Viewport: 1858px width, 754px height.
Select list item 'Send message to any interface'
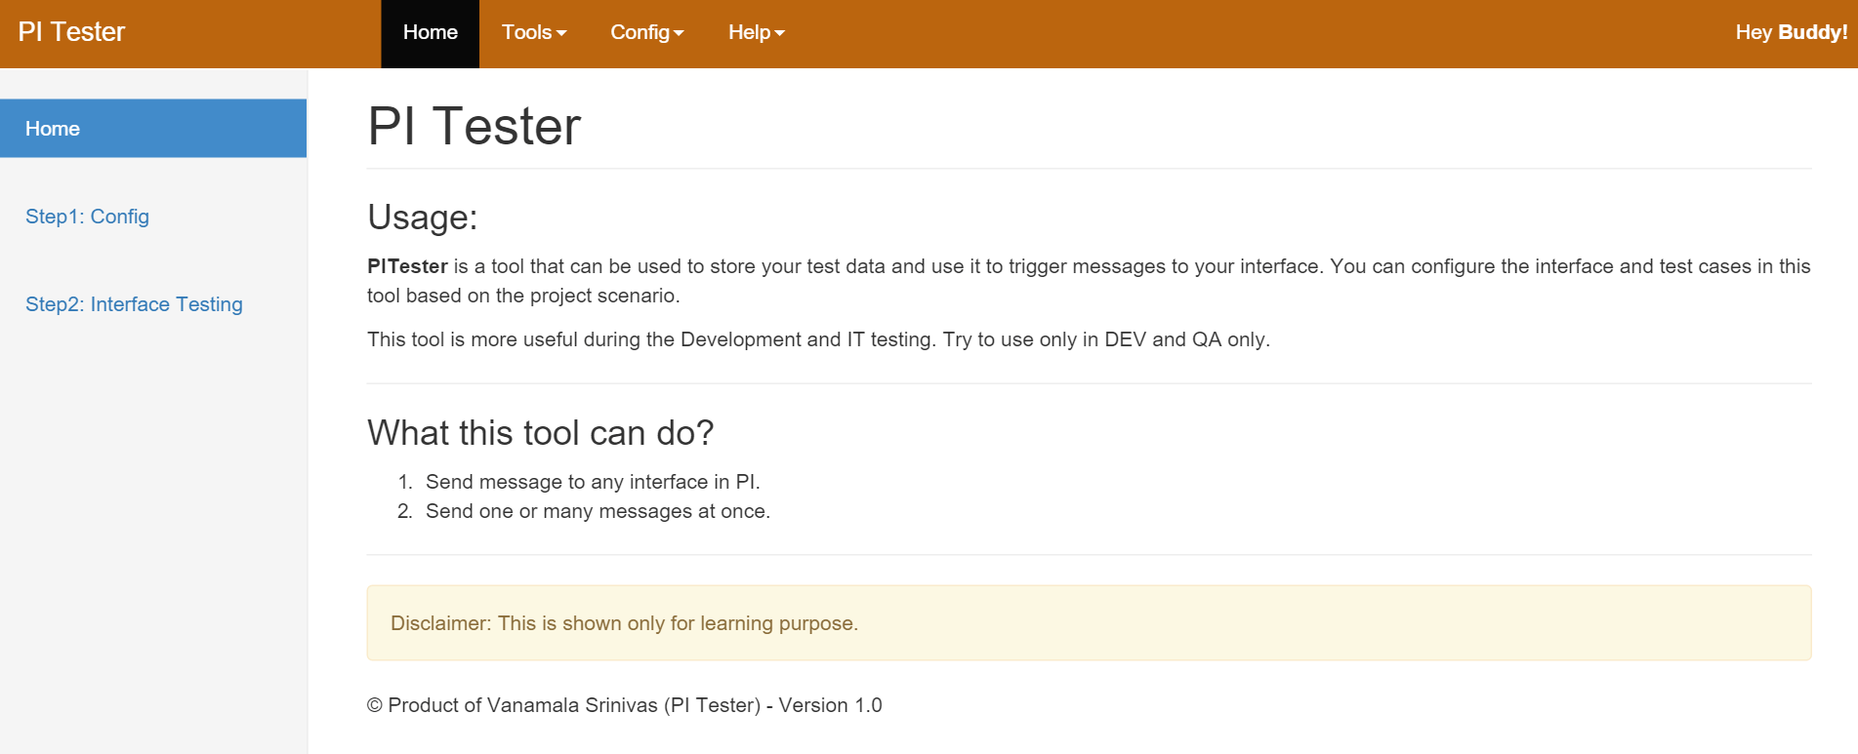pyautogui.click(x=592, y=482)
